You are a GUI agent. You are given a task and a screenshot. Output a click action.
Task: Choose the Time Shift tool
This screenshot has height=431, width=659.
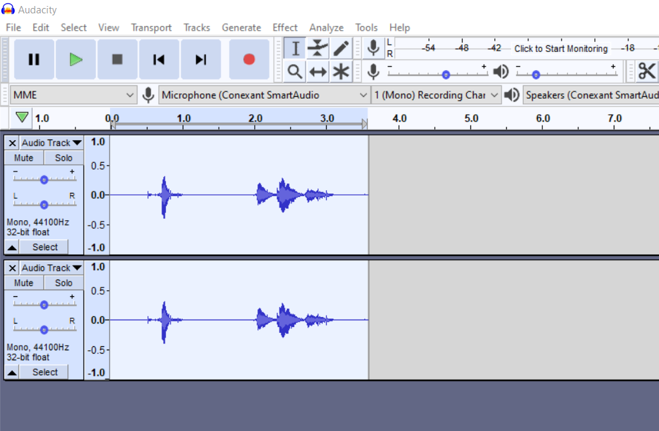(317, 71)
